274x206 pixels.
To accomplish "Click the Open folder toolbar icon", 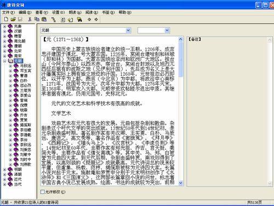I will (13, 19).
